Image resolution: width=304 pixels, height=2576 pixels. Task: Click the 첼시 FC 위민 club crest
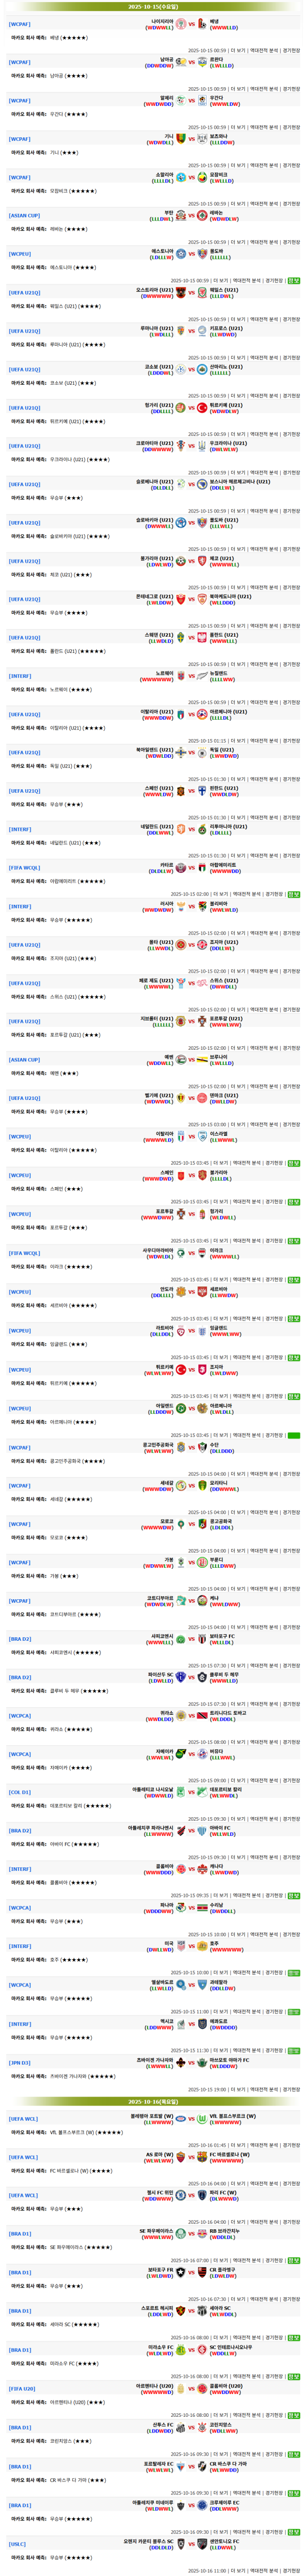click(x=181, y=2194)
